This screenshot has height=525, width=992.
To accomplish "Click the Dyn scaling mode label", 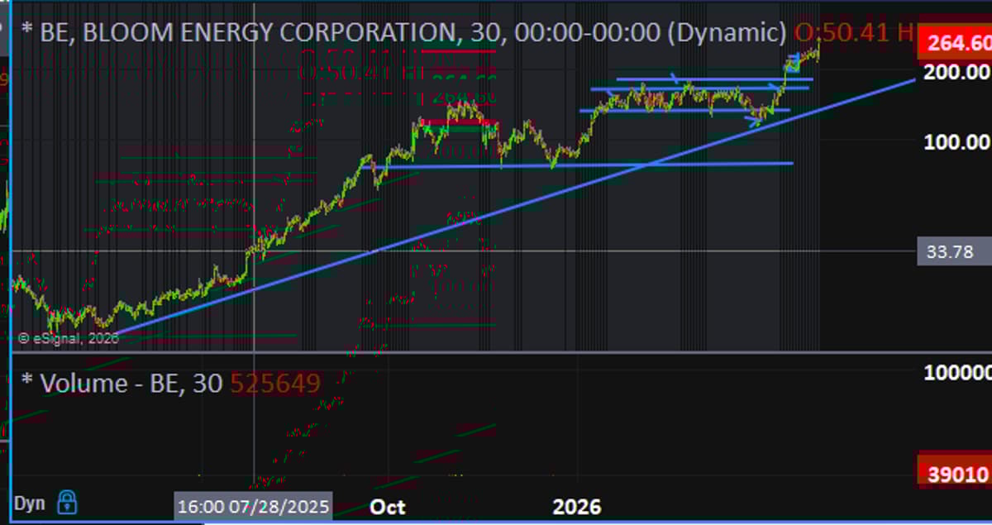I will pos(29,503).
